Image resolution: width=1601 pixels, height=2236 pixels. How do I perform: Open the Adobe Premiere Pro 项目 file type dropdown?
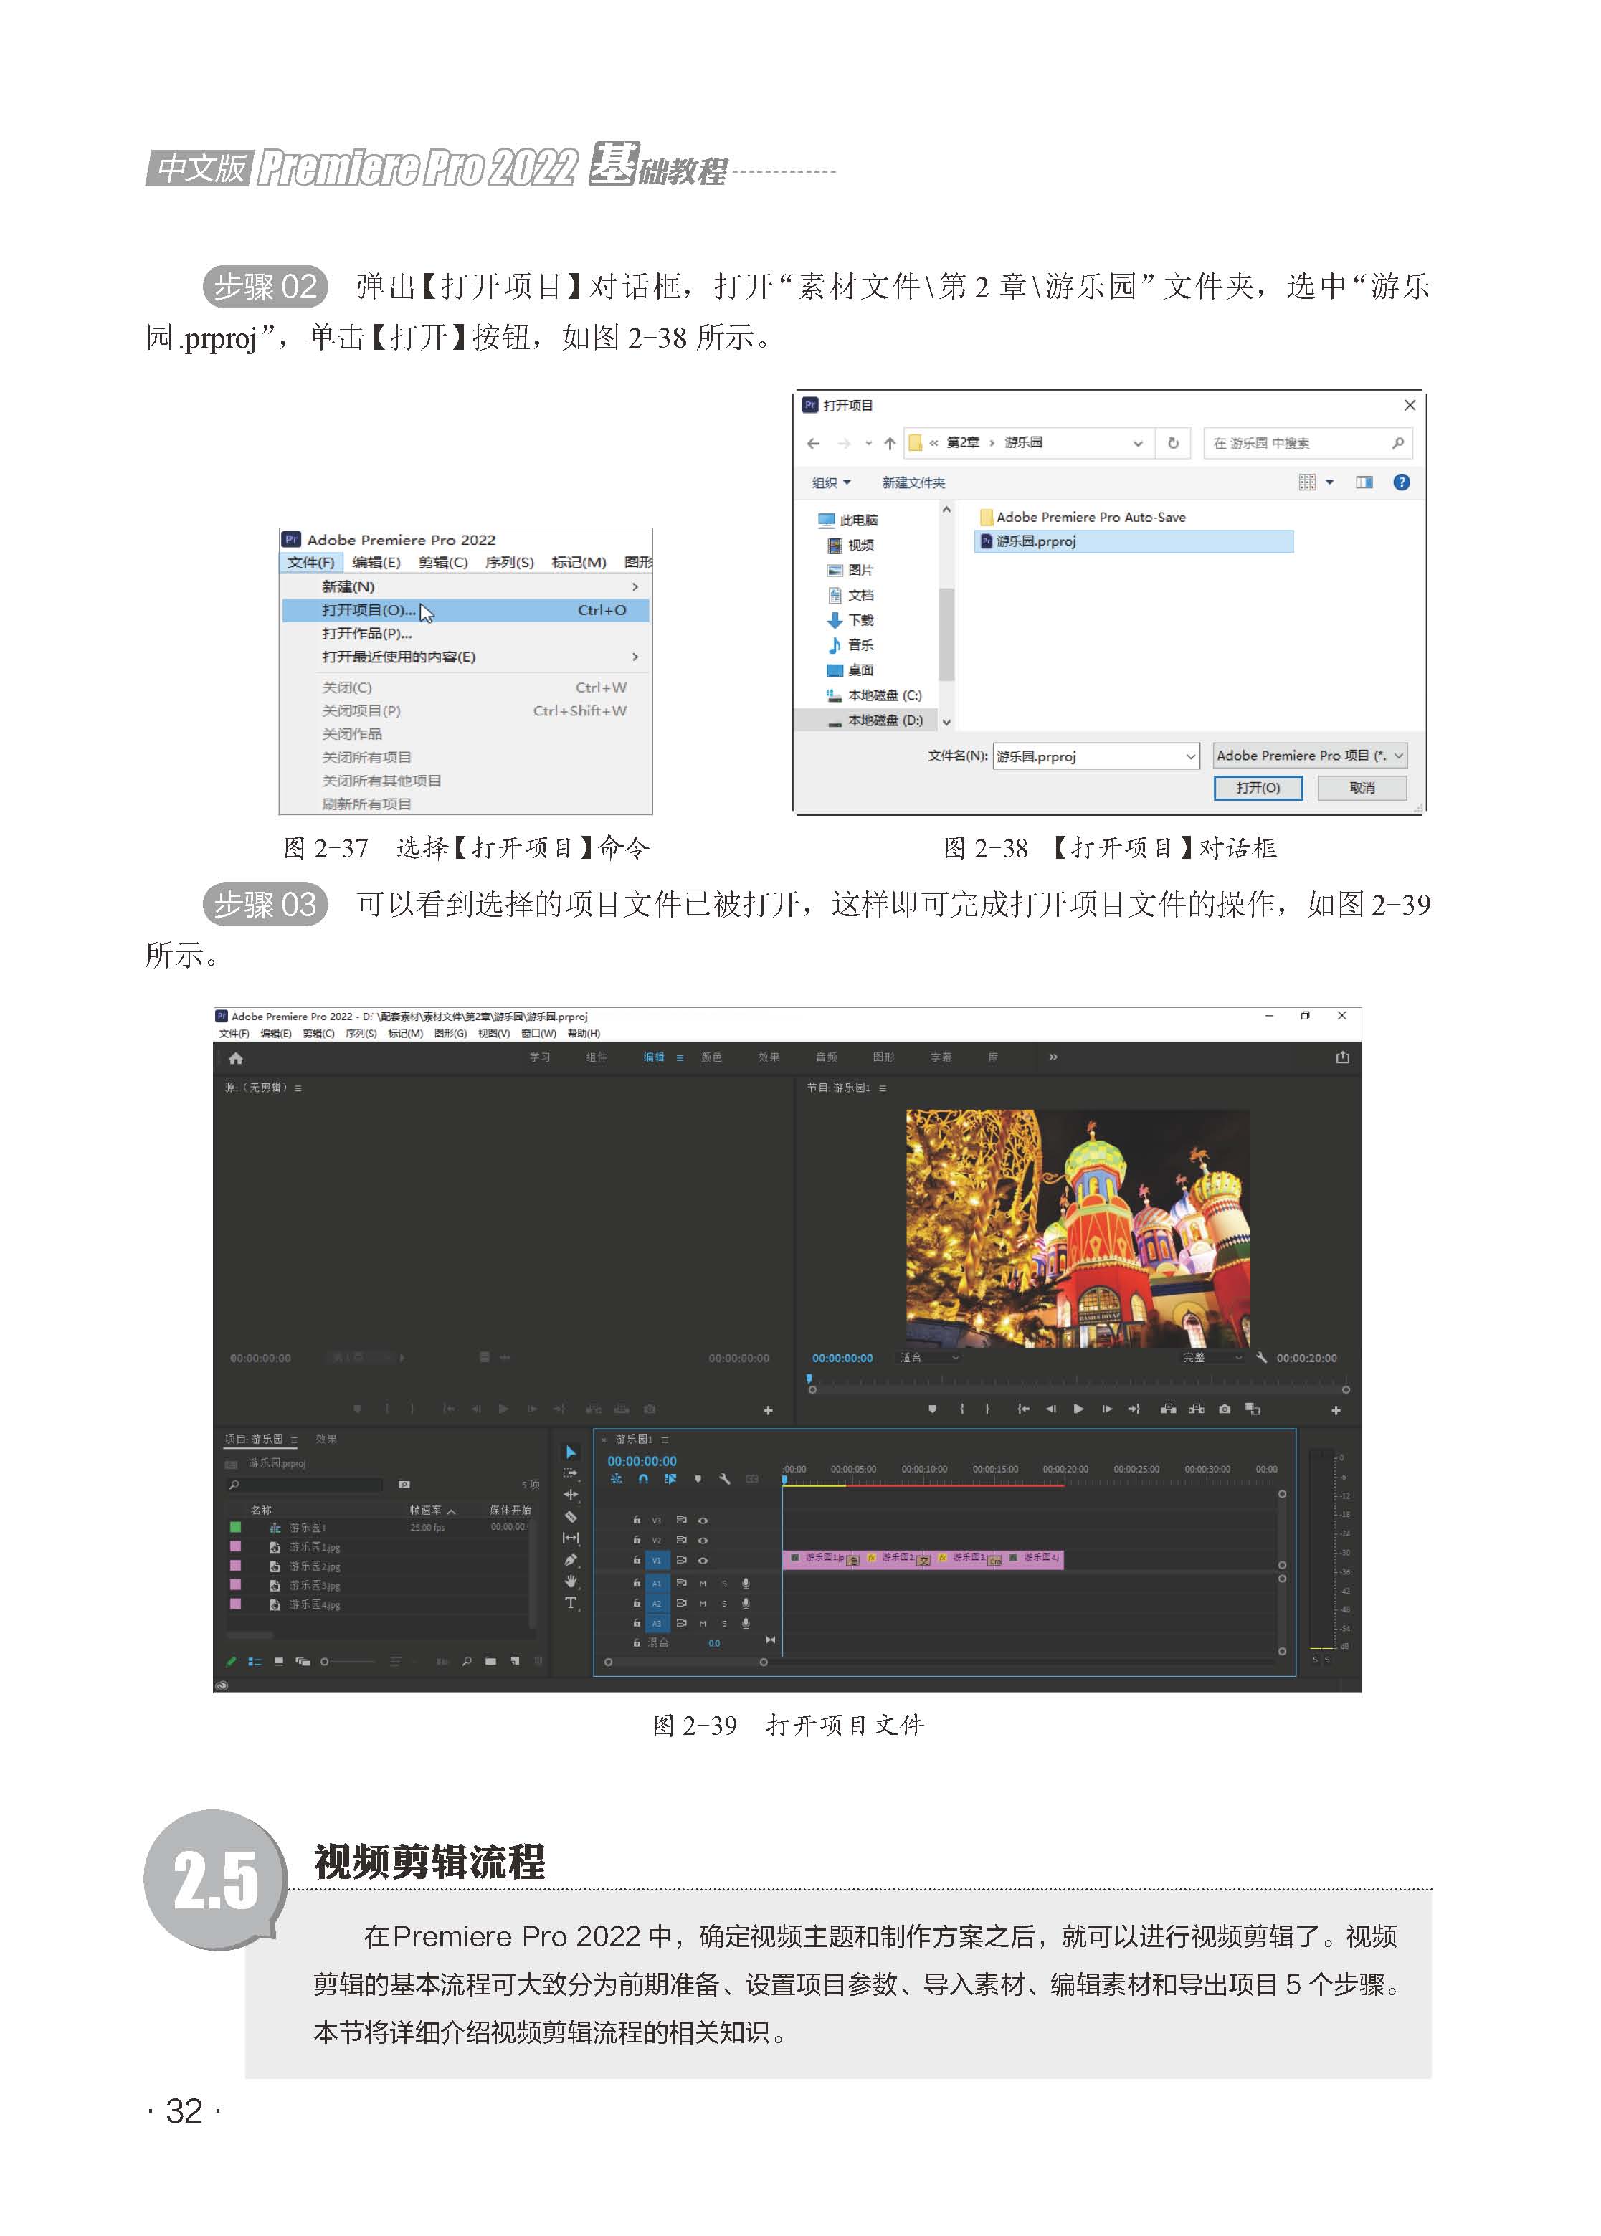click(x=1309, y=756)
